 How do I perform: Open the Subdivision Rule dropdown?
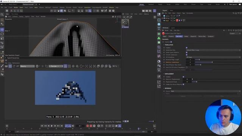point(213,50)
